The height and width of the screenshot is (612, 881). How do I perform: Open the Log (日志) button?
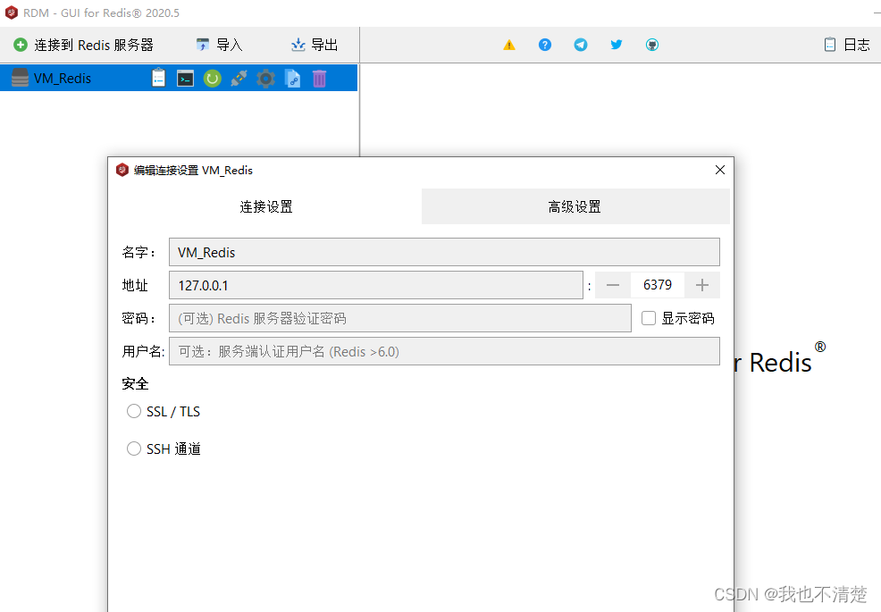(847, 45)
